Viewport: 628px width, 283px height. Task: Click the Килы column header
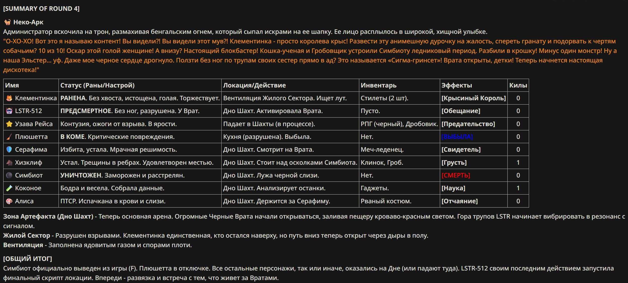tap(518, 85)
